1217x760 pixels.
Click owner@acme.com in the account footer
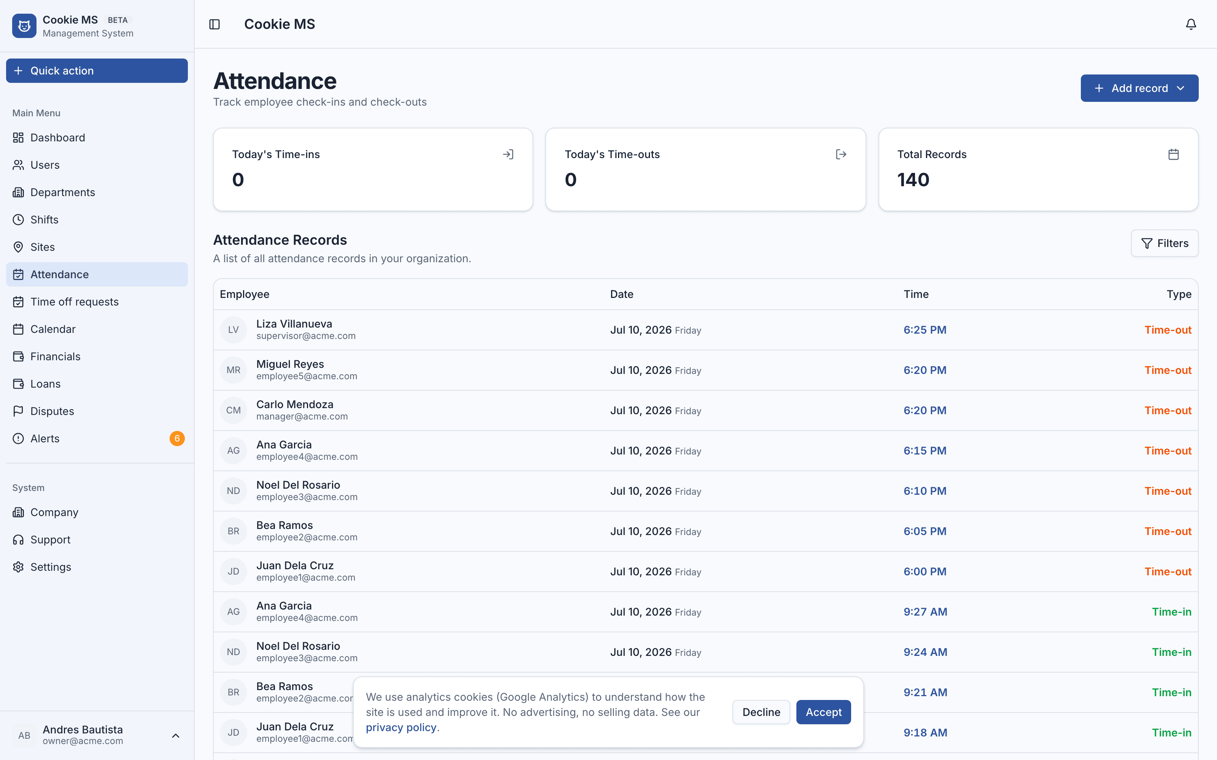(83, 741)
